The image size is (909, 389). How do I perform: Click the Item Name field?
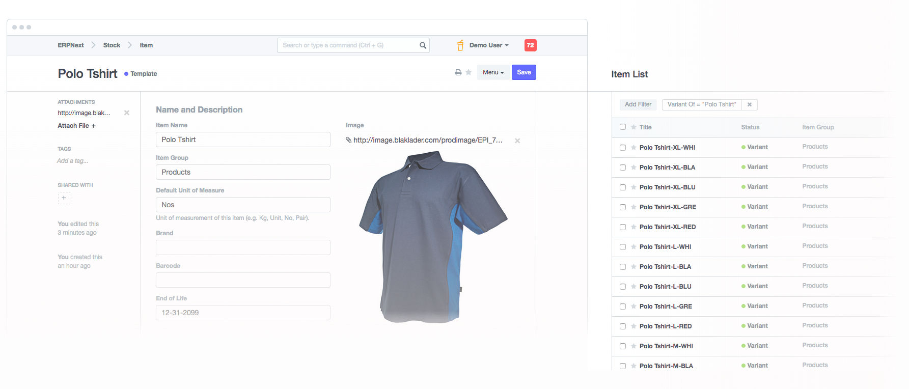243,140
